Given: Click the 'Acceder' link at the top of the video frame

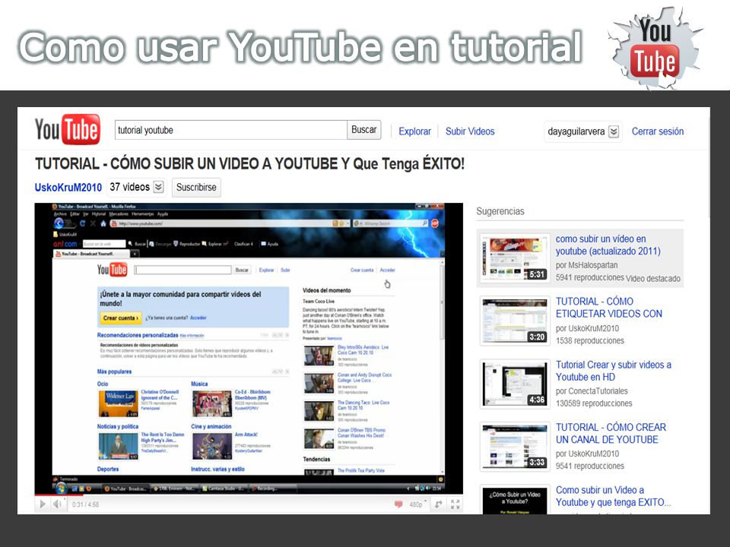Looking at the screenshot, I should click(x=387, y=270).
